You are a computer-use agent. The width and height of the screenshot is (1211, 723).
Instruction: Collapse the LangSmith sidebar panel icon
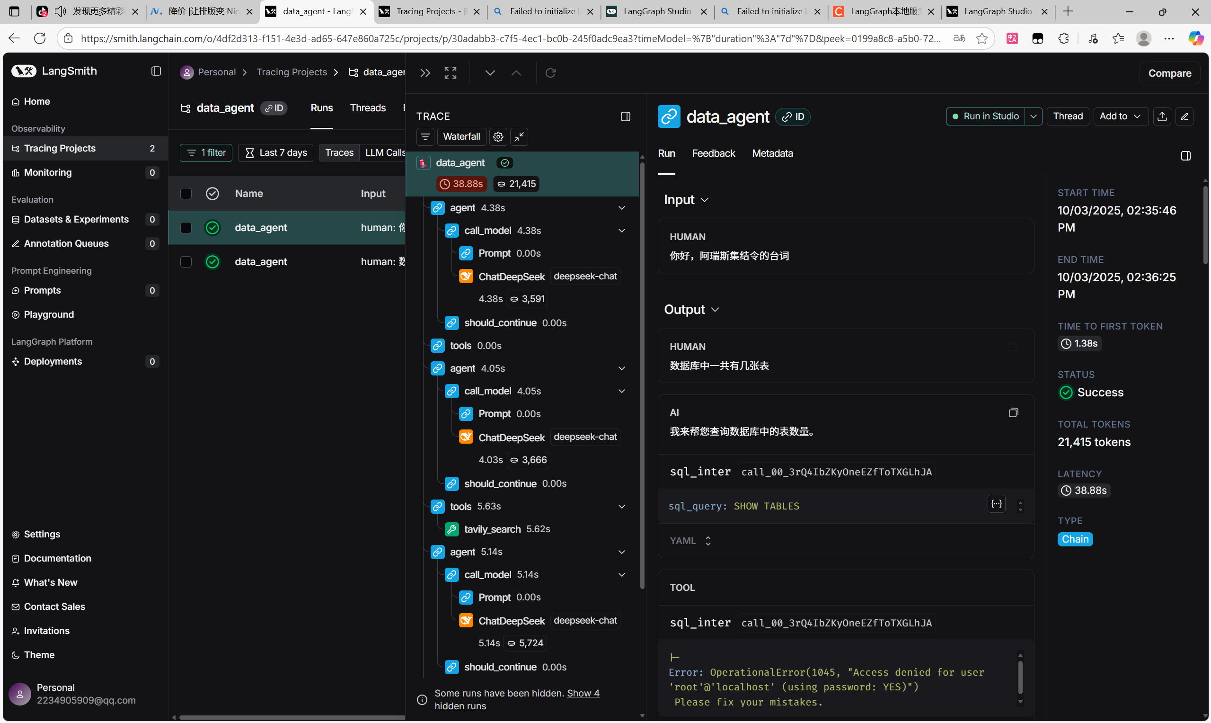tap(156, 71)
